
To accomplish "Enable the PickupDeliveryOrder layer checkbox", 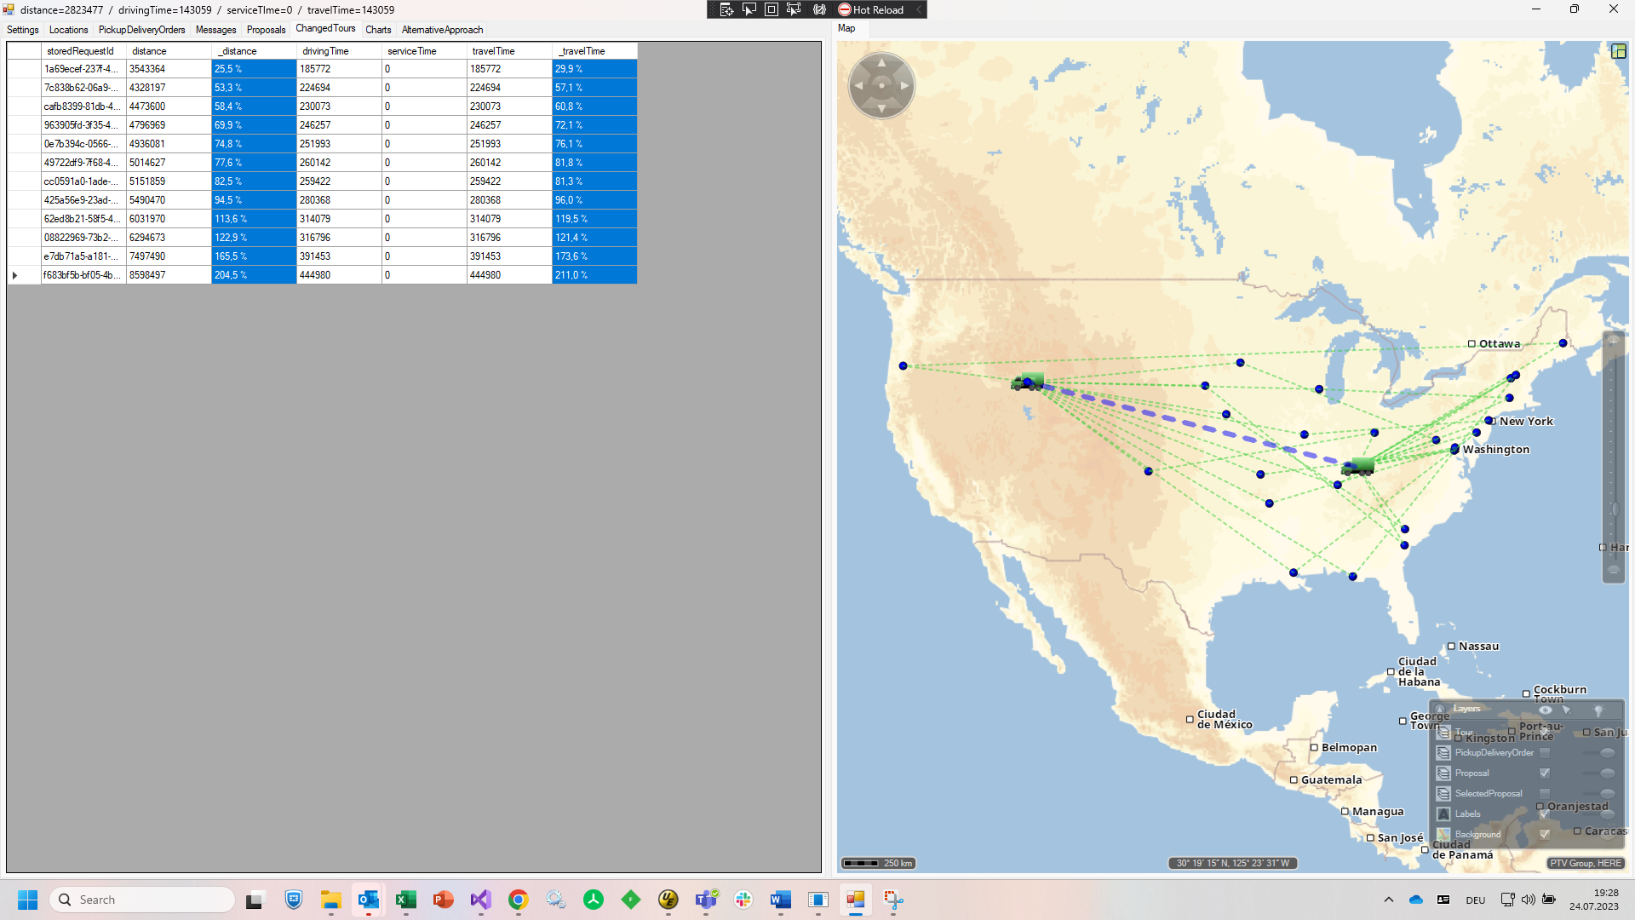I will tap(1545, 753).
